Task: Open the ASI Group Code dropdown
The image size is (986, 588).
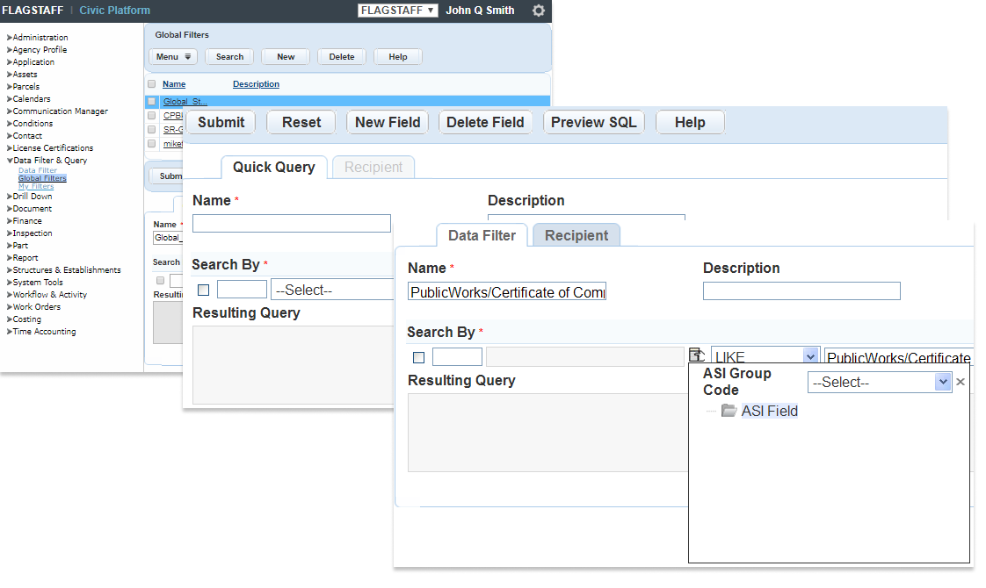Action: click(943, 382)
